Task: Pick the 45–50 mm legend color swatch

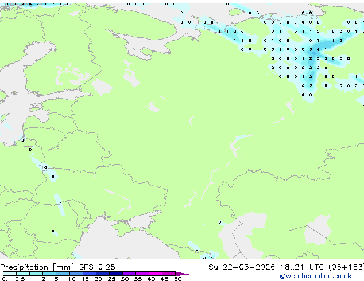Action: [169, 274]
